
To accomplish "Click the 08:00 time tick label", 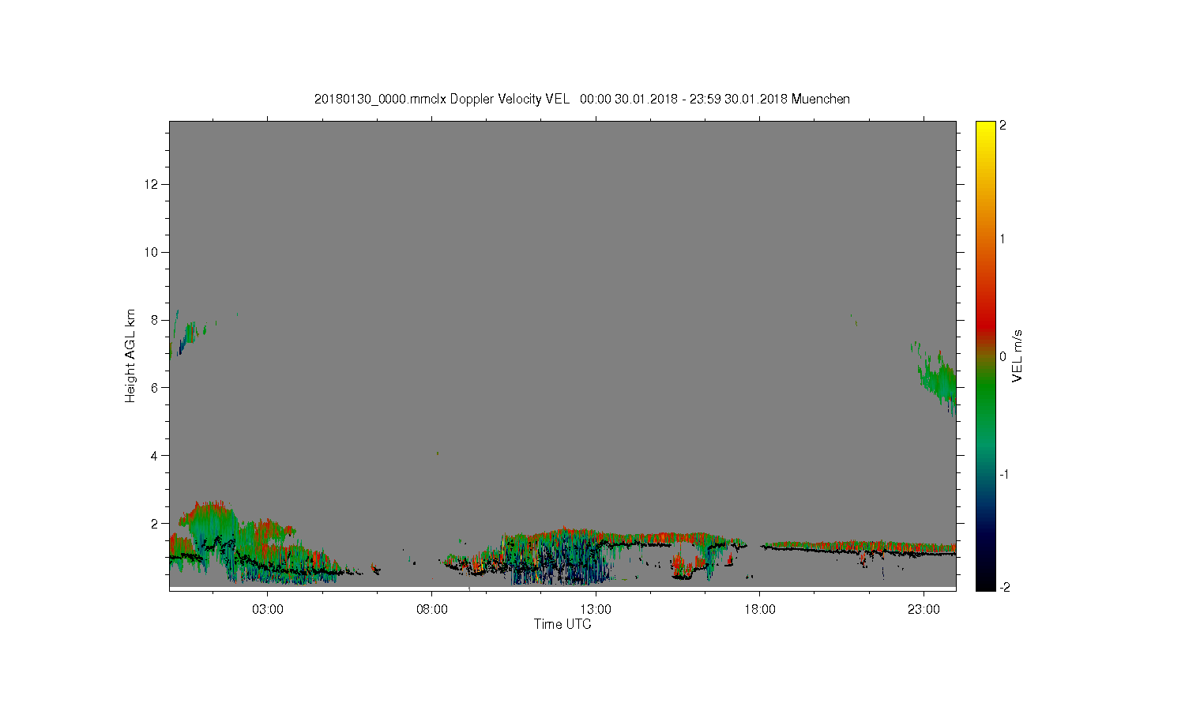I will [432, 610].
